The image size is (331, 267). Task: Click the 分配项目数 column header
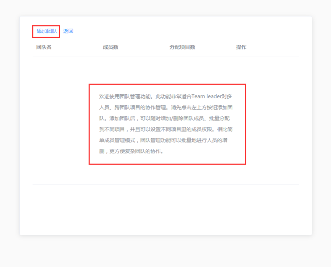[x=182, y=47]
